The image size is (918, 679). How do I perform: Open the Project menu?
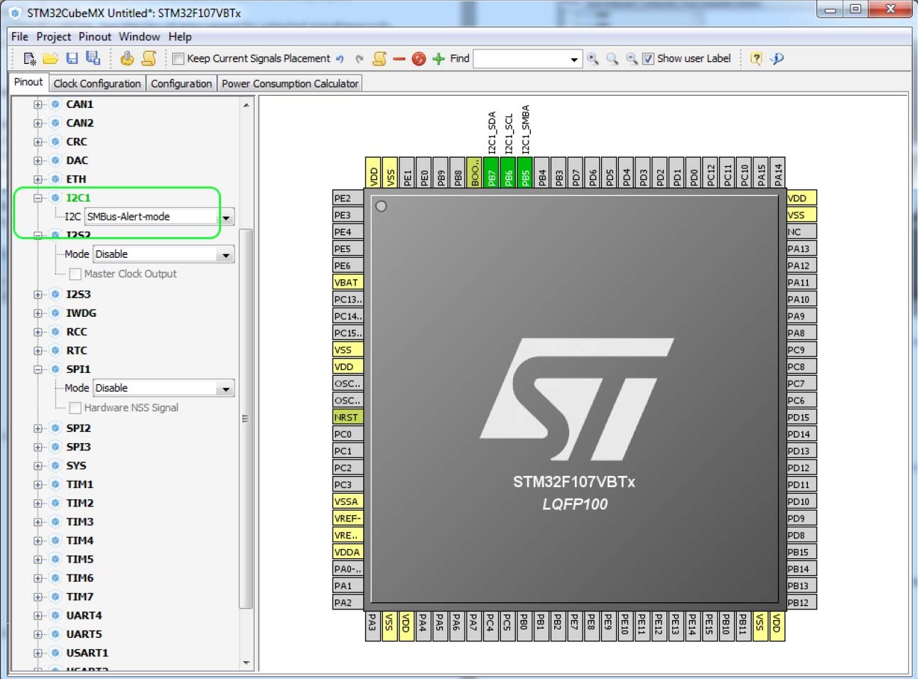click(x=54, y=37)
